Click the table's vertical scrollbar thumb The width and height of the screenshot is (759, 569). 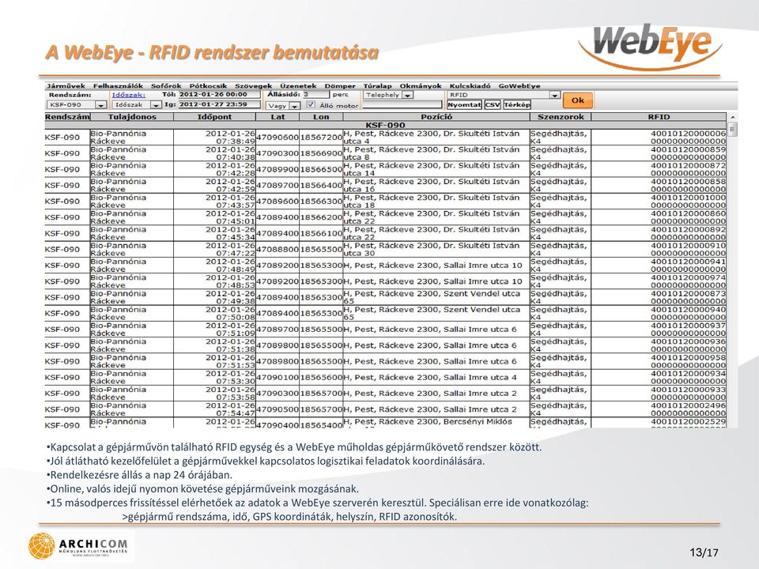click(x=732, y=129)
